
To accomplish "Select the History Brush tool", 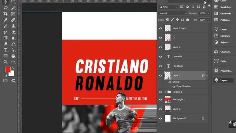I will [x=6, y=32].
